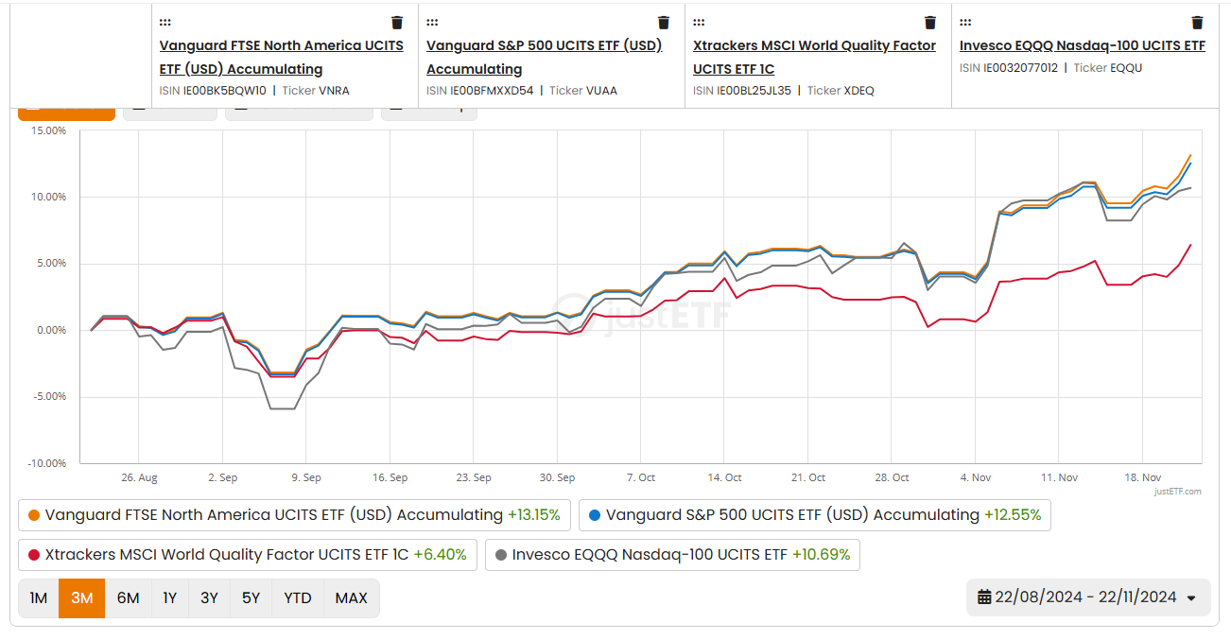Click the calendar icon in the date range
The height and width of the screenshot is (640, 1231).
pos(984,597)
